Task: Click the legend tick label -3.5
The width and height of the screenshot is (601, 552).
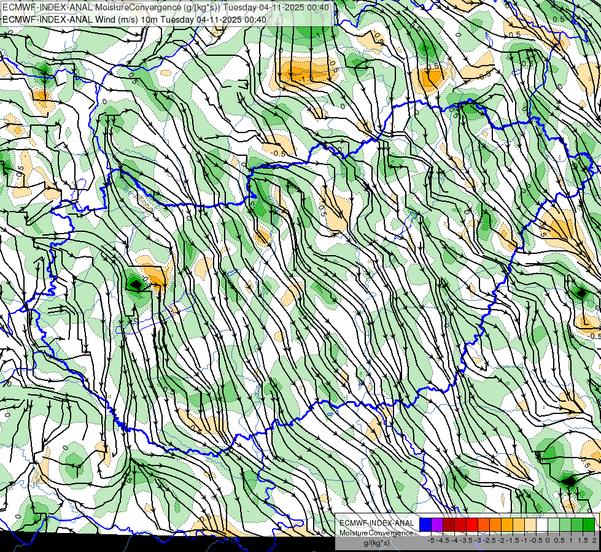Action: [x=466, y=540]
